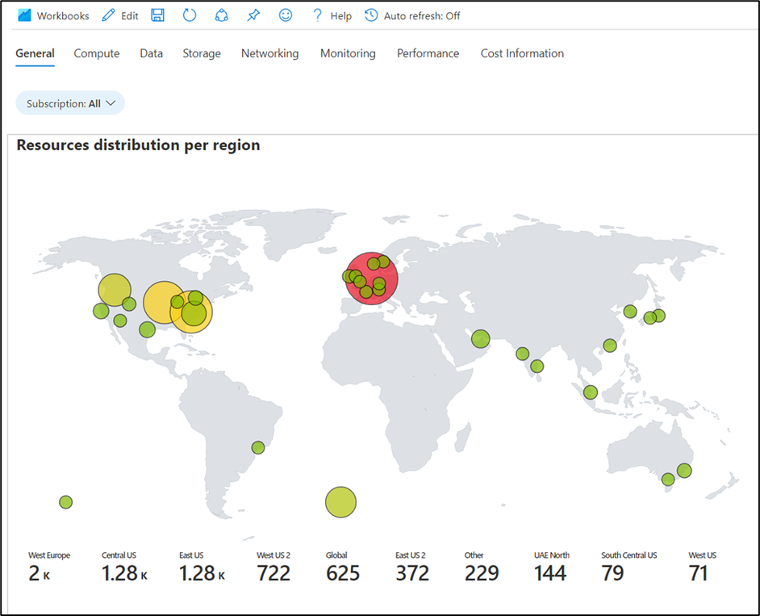
Task: Save the workbook using disk icon
Action: tap(157, 15)
